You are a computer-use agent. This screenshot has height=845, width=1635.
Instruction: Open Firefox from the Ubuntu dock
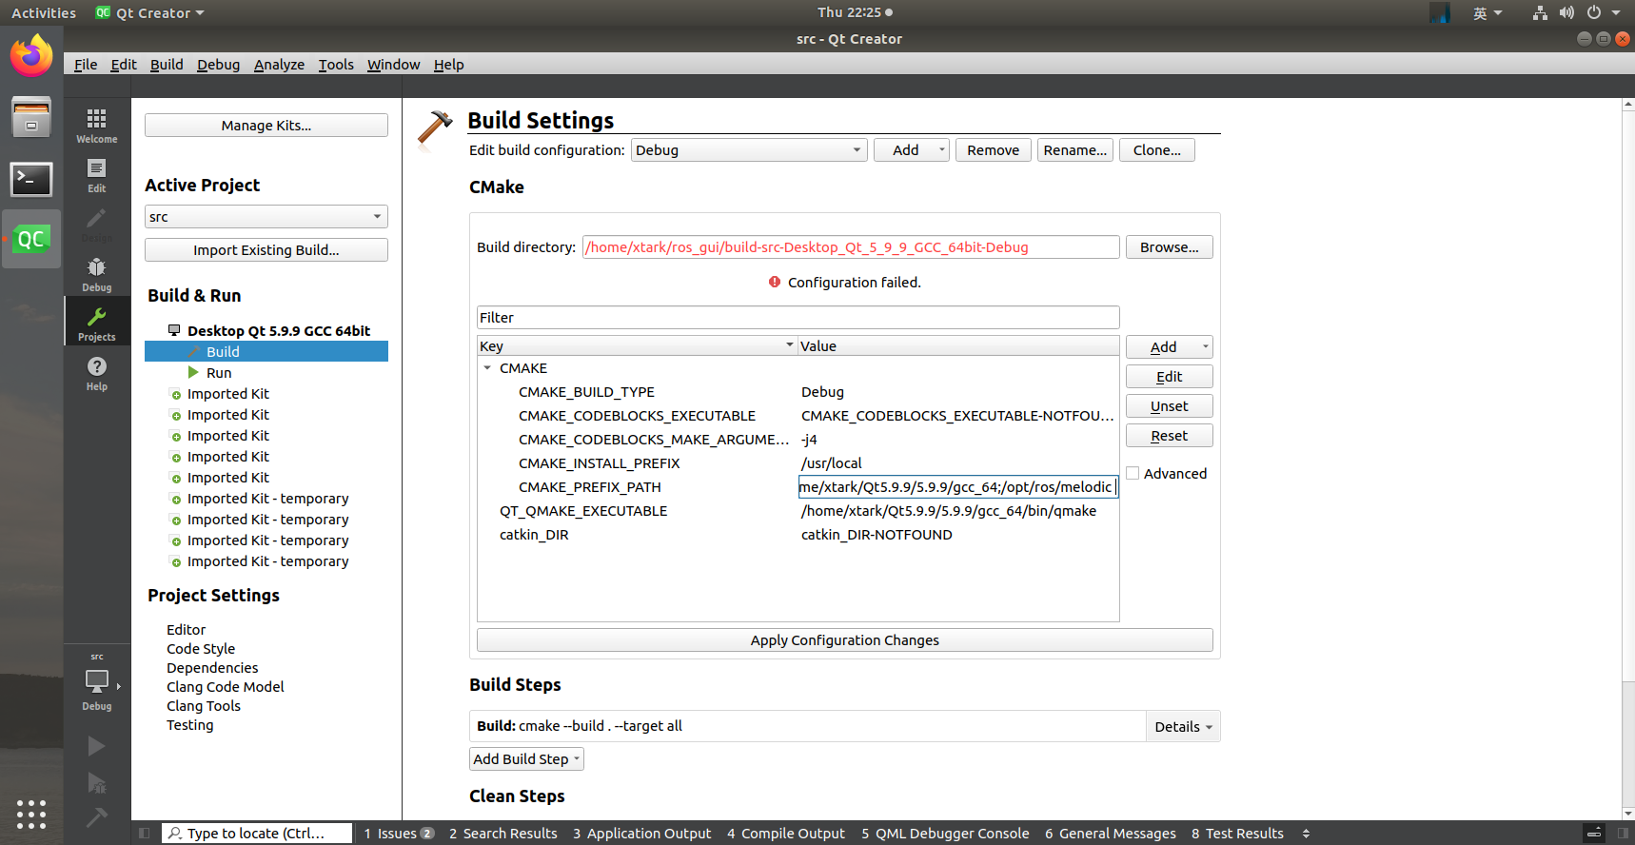tap(31, 55)
